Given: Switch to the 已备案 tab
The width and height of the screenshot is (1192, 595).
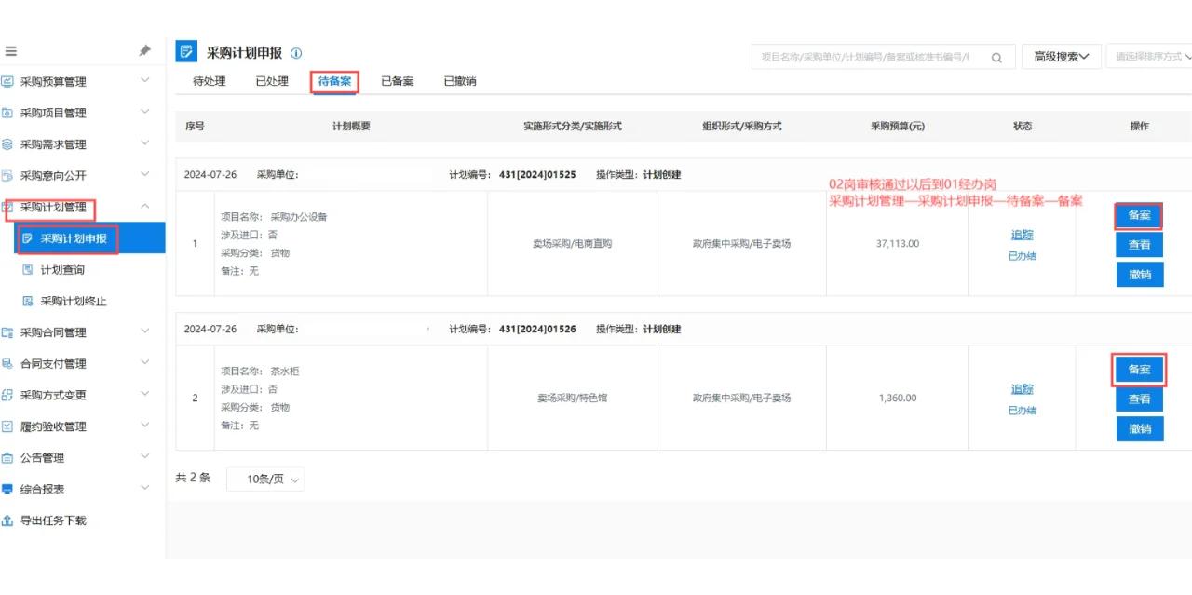Looking at the screenshot, I should pos(397,81).
